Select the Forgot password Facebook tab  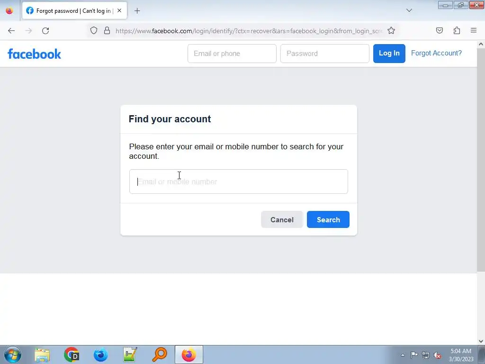[x=74, y=11]
